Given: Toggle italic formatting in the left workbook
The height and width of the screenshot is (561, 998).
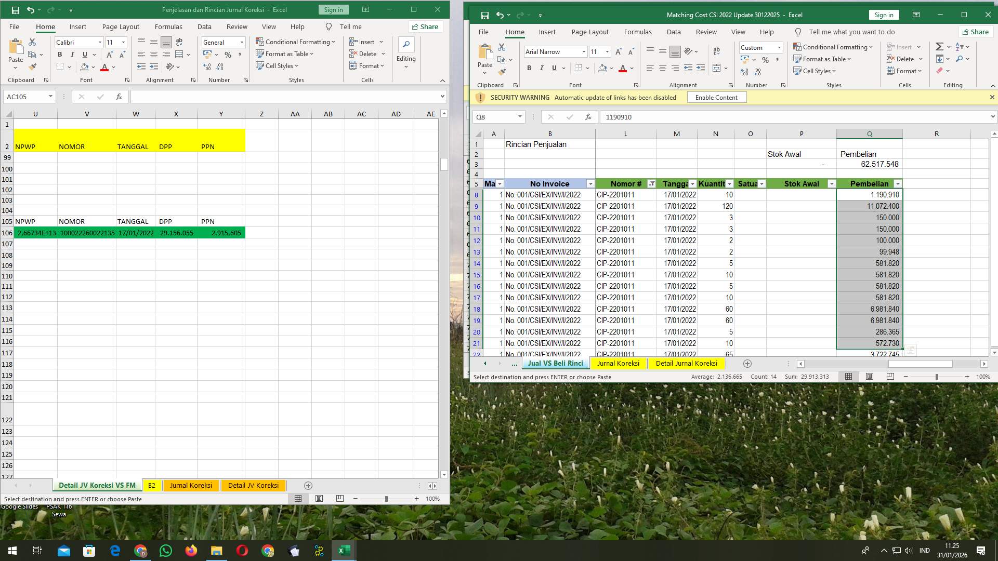Looking at the screenshot, I should [x=72, y=54].
